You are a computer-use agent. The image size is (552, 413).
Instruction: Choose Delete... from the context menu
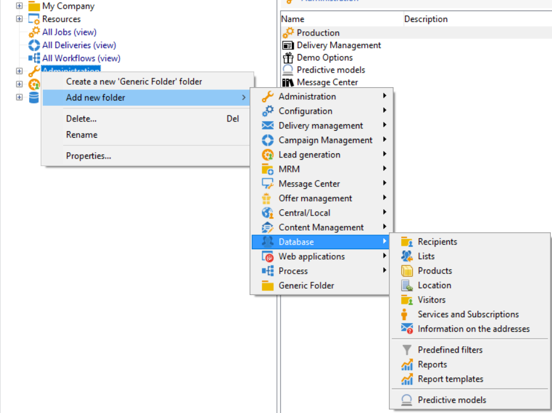pyautogui.click(x=81, y=118)
